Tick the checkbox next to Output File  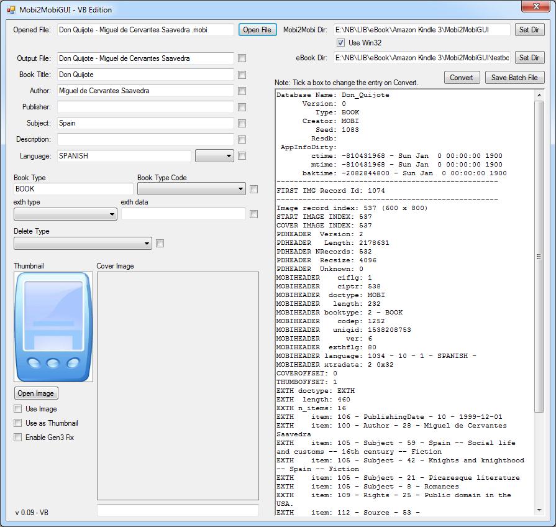pyautogui.click(x=242, y=58)
